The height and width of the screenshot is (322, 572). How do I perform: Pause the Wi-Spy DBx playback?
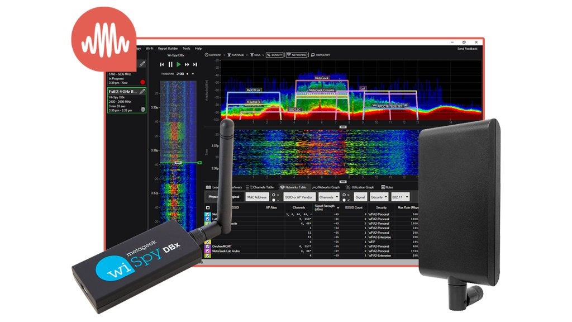[x=170, y=64]
